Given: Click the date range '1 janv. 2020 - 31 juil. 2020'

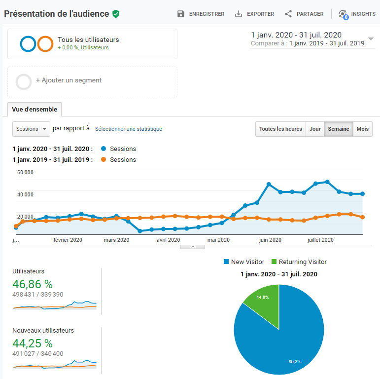Looking at the screenshot, I should click(x=296, y=35).
